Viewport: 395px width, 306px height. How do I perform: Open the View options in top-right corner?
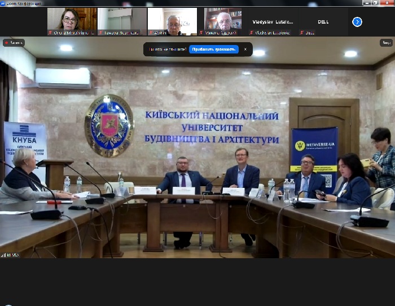[x=385, y=42]
